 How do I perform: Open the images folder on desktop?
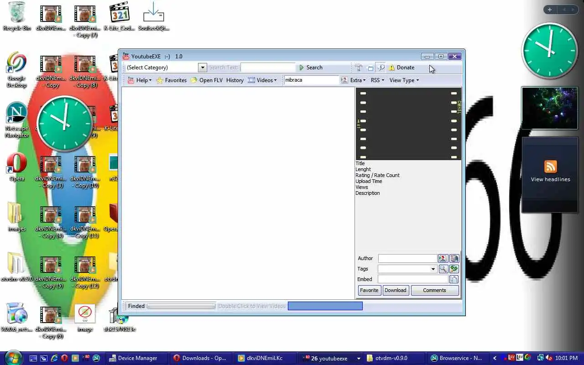click(17, 217)
